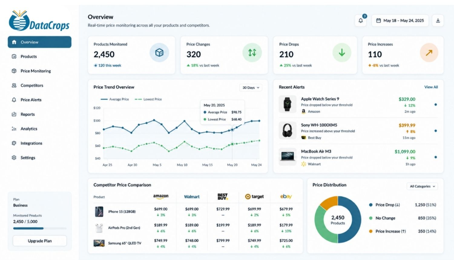Go to Overview in sidebar
Viewport: 454px width, 260px height.
[x=40, y=42]
